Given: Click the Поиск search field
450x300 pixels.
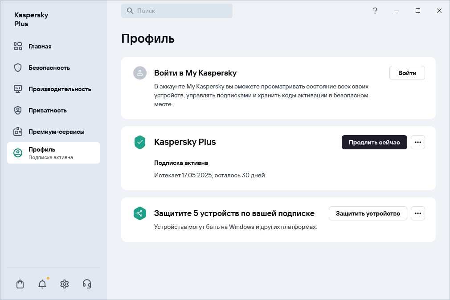Looking at the screenshot, I should 177,11.
